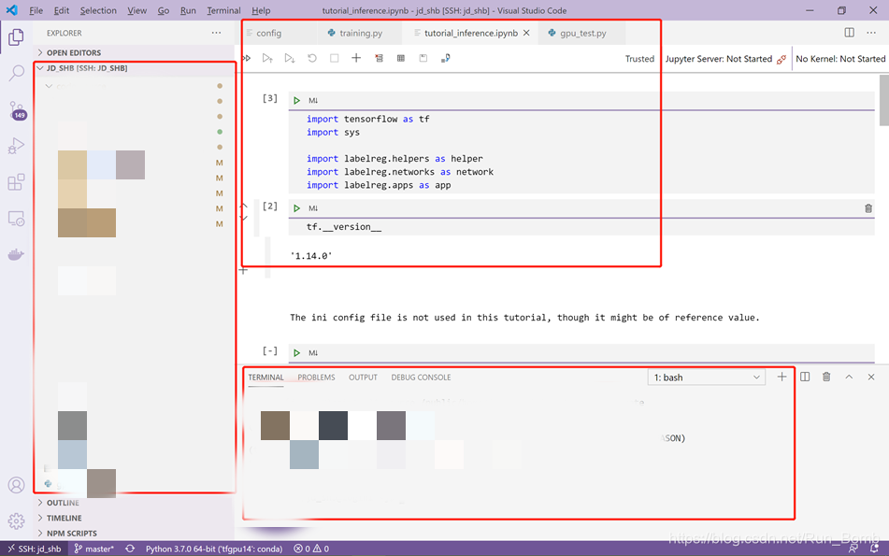This screenshot has height=556, width=889.
Task: Open the Manage gear icon
Action: (x=16, y=520)
